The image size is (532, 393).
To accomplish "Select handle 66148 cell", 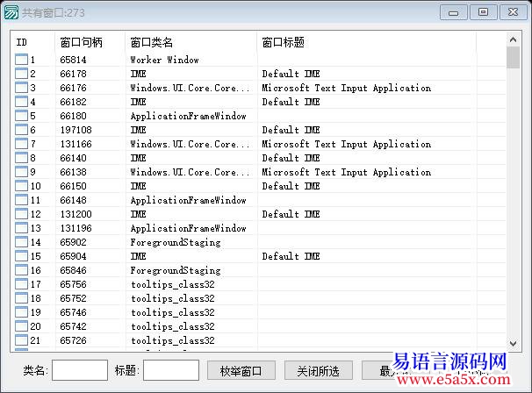I will tap(73, 200).
